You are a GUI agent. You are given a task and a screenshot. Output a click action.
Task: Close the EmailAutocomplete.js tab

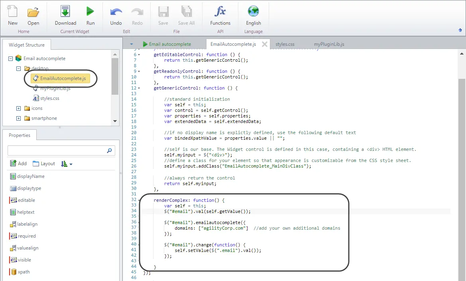265,44
